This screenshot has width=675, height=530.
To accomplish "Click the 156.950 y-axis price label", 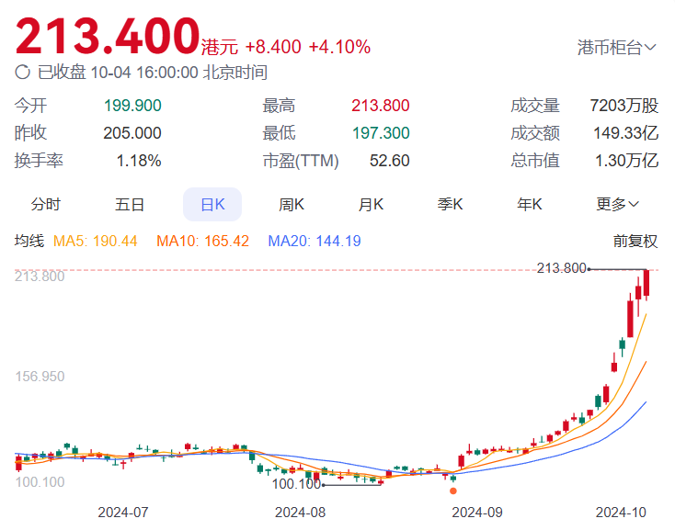I will (x=40, y=377).
